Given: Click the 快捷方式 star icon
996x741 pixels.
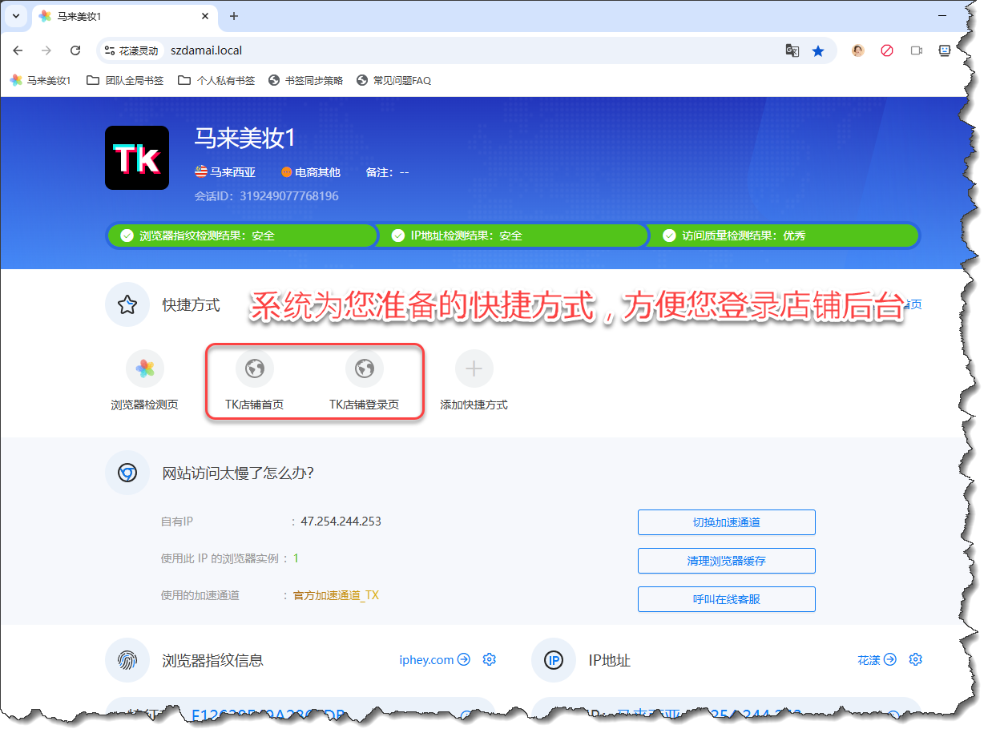Looking at the screenshot, I should coord(127,304).
